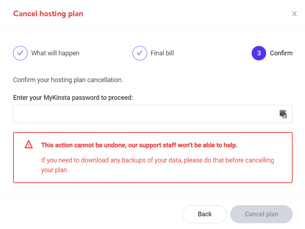This screenshot has width=305, height=229.
Task: Focus the MyKinsta password input field
Action: tap(145, 114)
